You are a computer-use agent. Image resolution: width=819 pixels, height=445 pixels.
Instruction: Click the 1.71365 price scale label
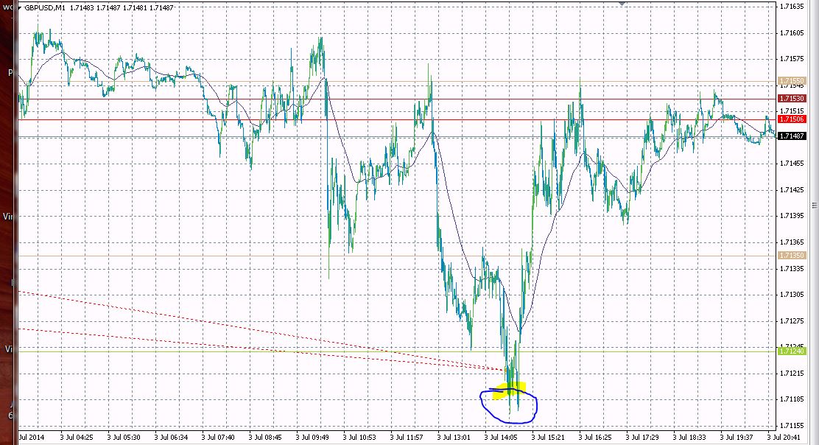pos(792,242)
